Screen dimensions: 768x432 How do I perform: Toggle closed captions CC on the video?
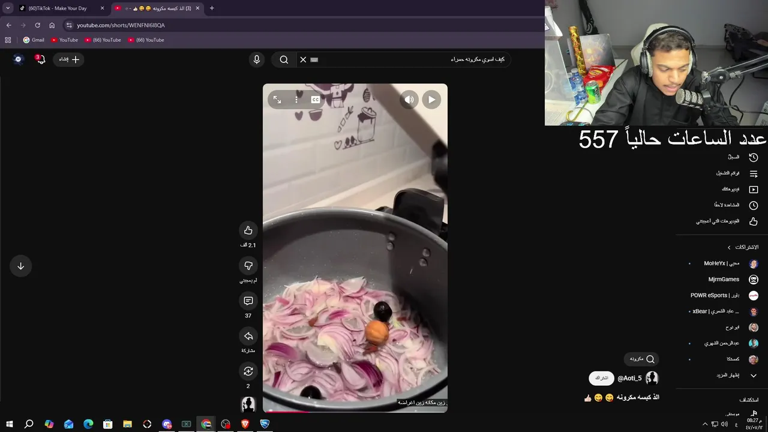[x=316, y=100]
